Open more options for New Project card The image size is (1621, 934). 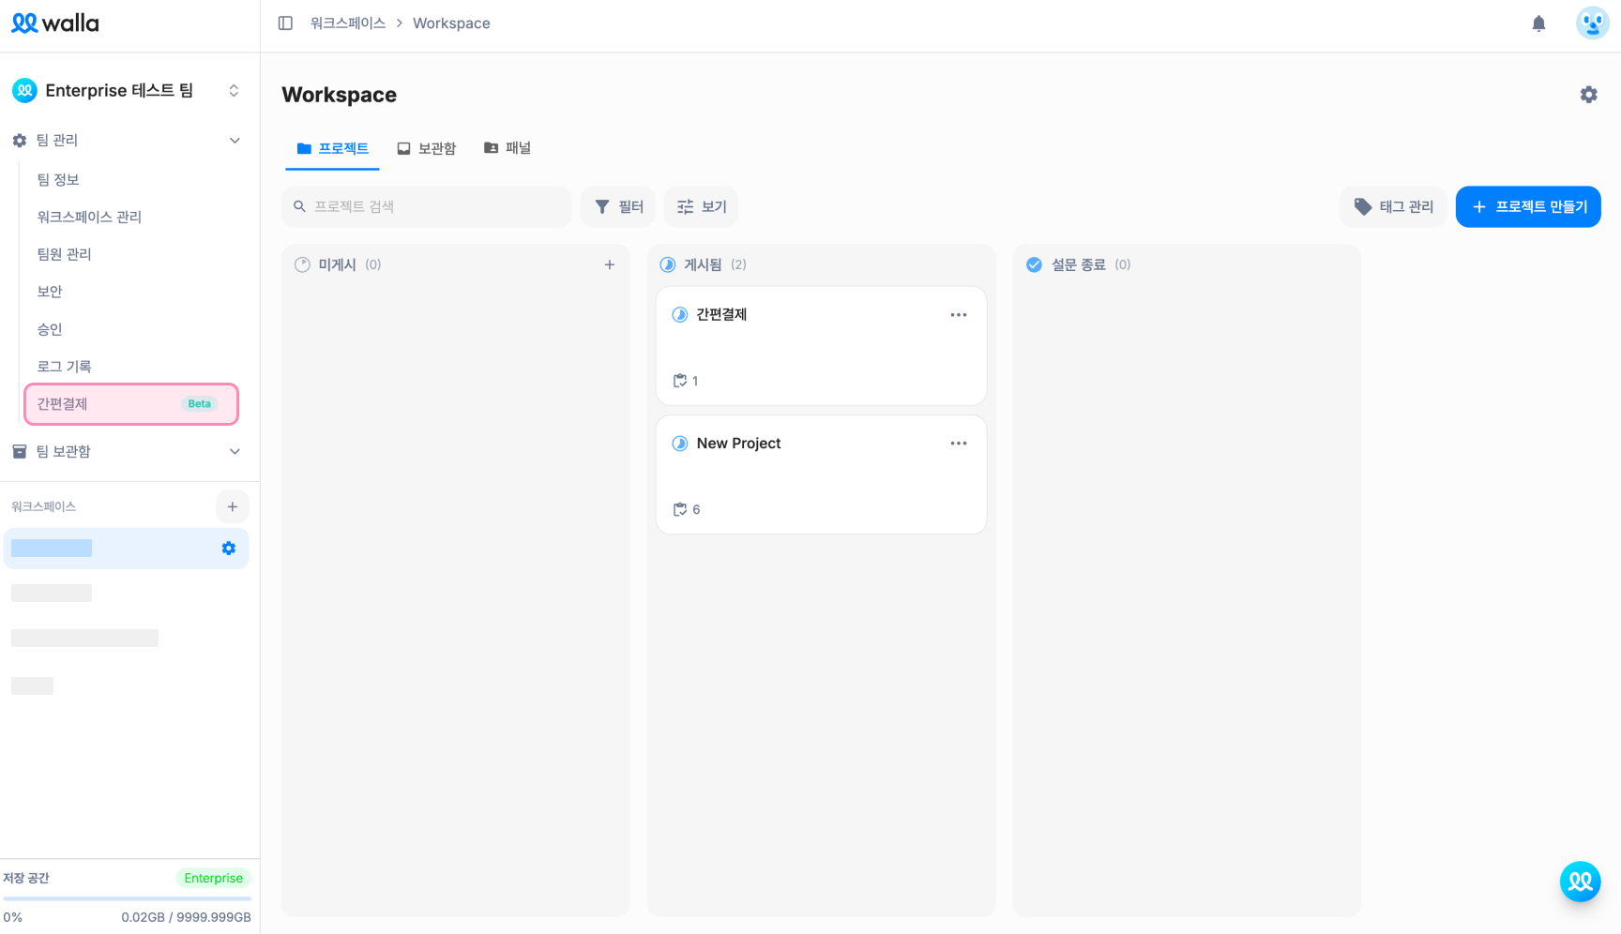click(958, 444)
